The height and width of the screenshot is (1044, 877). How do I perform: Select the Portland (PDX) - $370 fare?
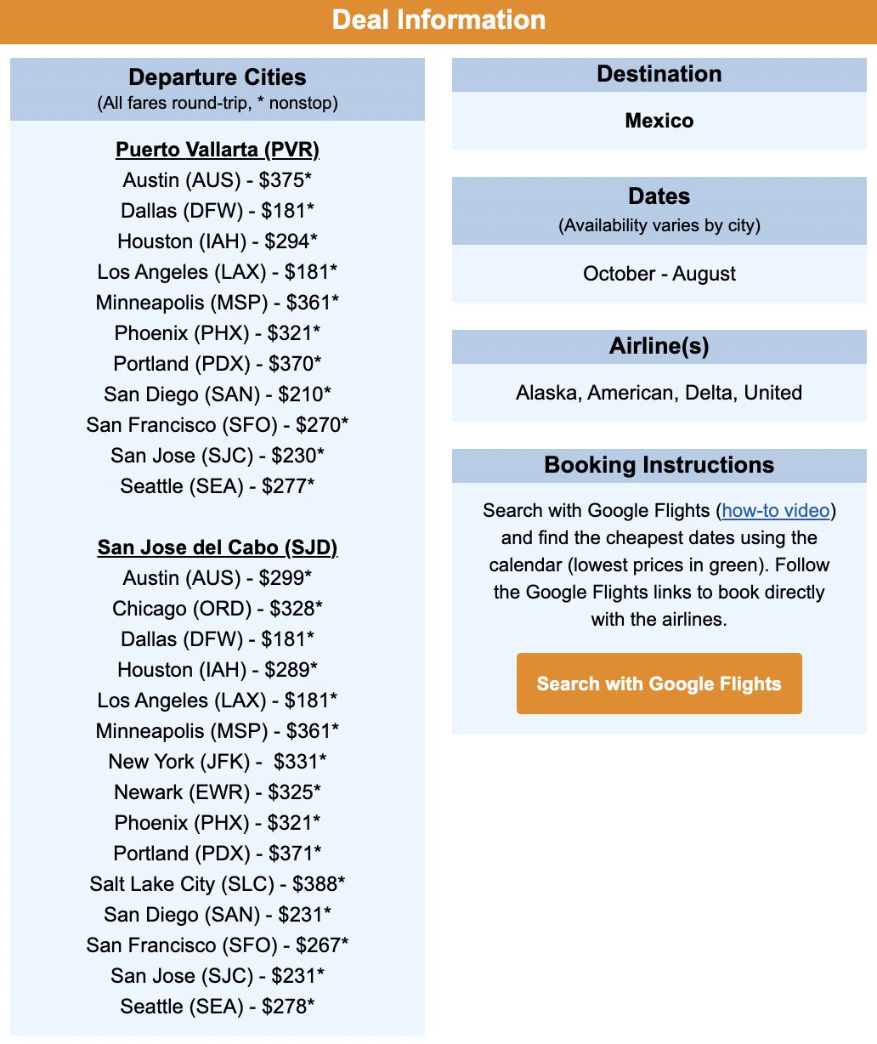pos(218,364)
